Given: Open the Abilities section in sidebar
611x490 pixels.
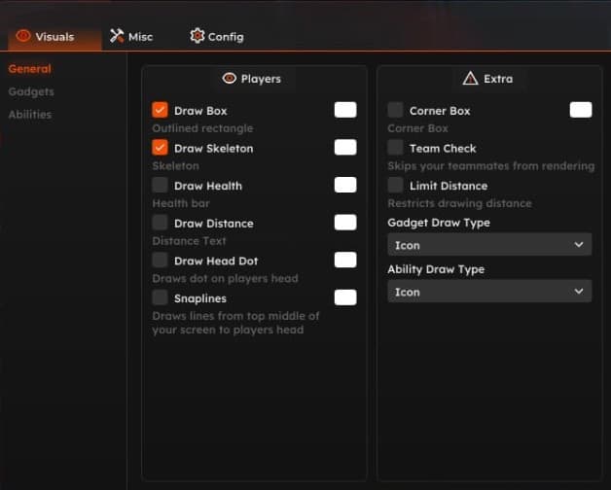Looking at the screenshot, I should tap(30, 115).
